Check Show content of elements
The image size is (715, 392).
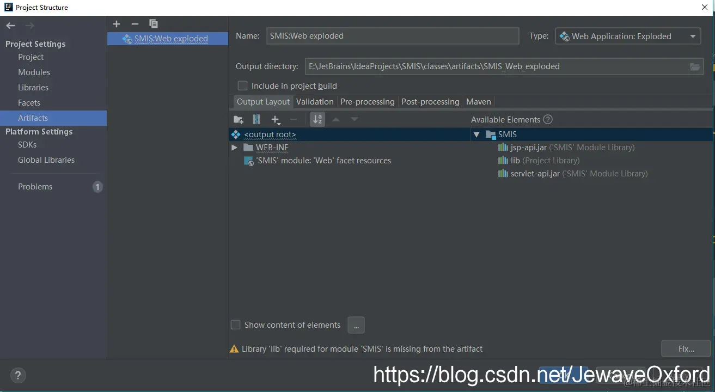[235, 324]
